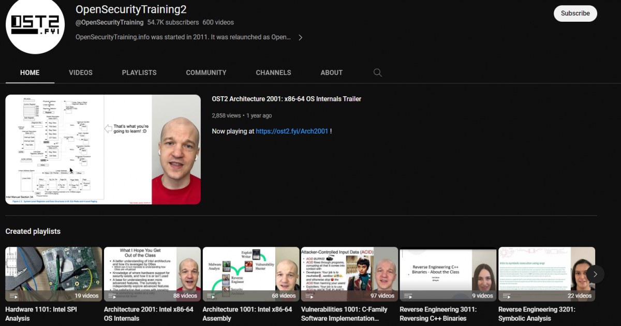Image resolution: width=621 pixels, height=326 pixels.
Task: Expand the channel description chevron
Action: (x=300, y=37)
